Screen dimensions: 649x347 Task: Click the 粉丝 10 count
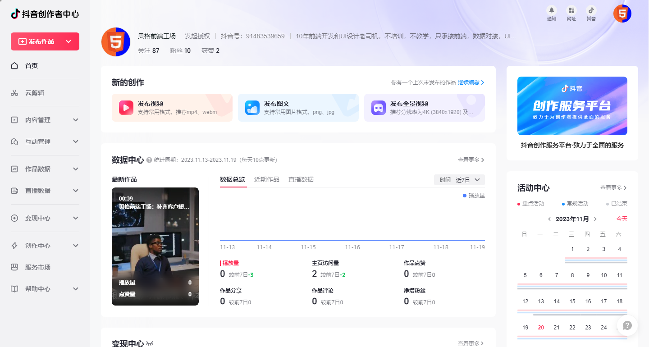(x=180, y=50)
